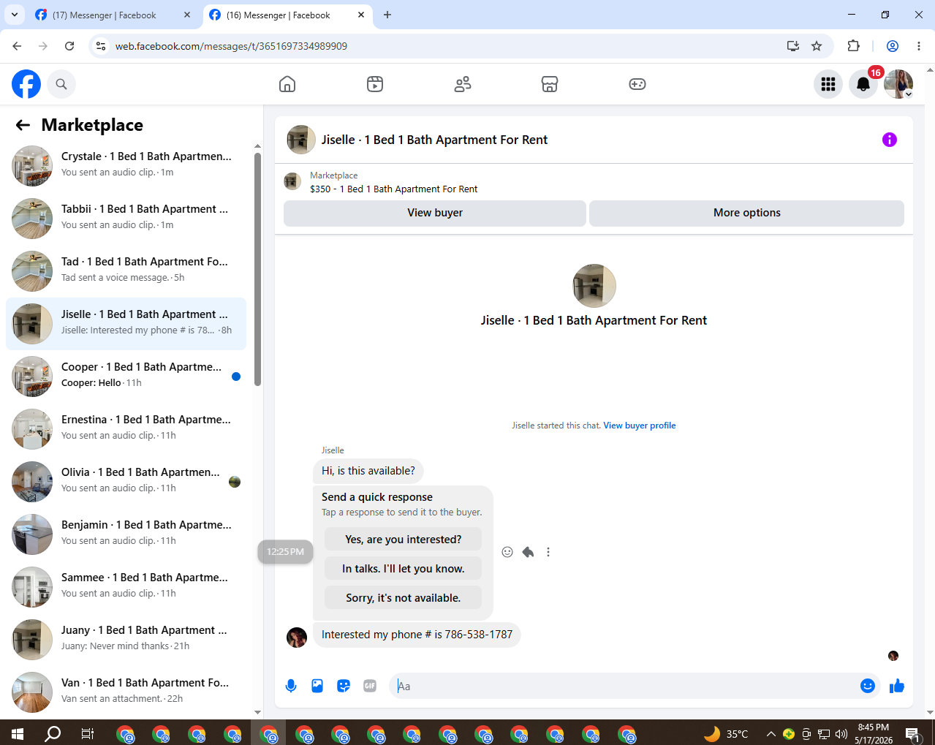Open the Van sent an attachment conversation

(x=126, y=692)
